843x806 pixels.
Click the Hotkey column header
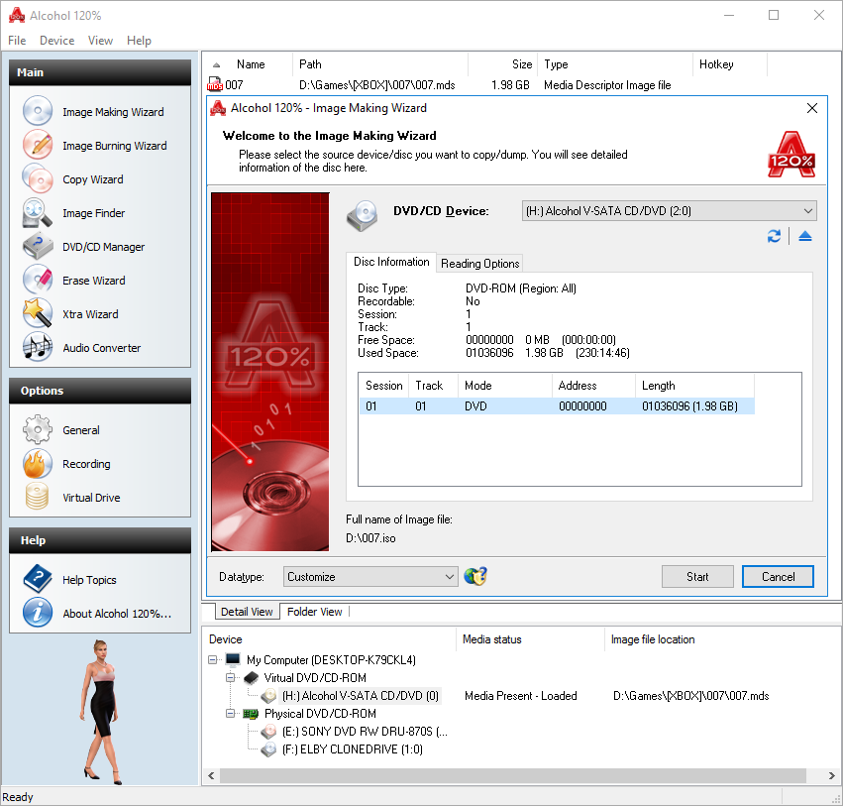(729, 64)
